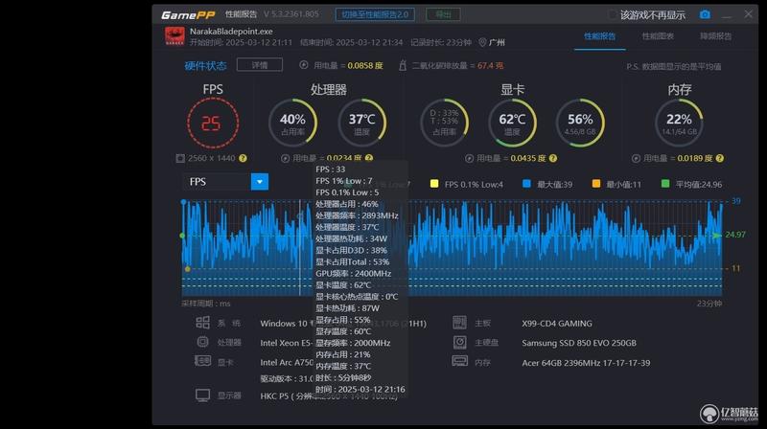
Task: Click the 主硬盘 hard disk icon
Action: click(x=460, y=342)
